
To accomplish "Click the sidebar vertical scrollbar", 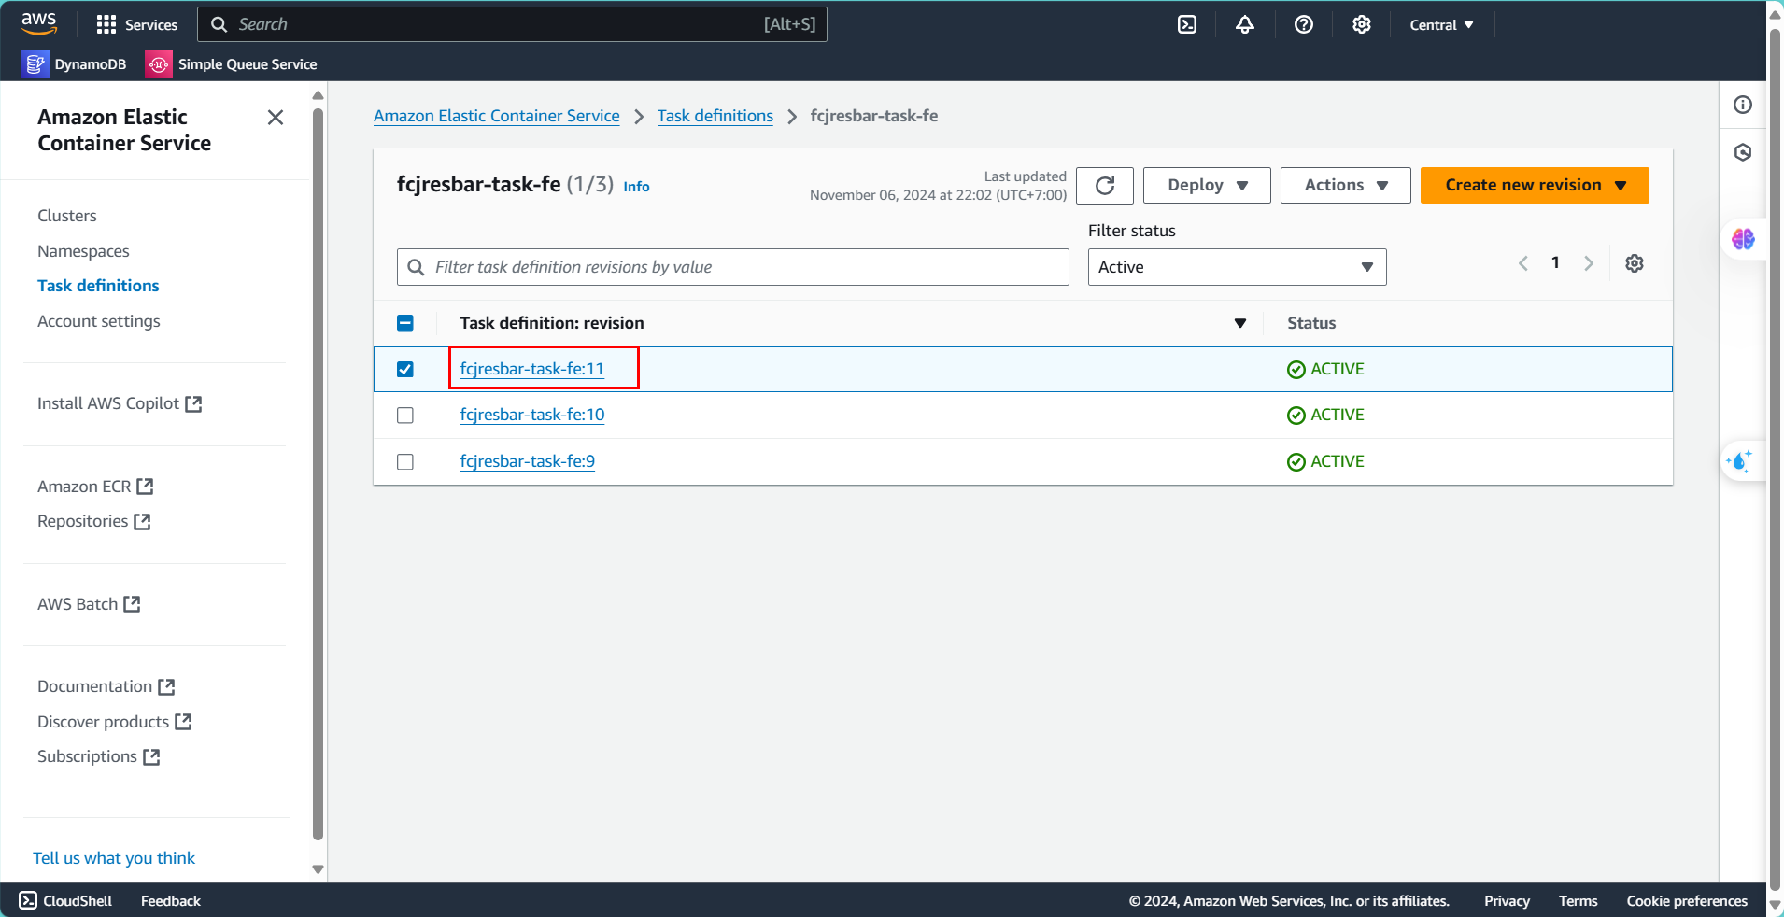I will pyautogui.click(x=318, y=476).
